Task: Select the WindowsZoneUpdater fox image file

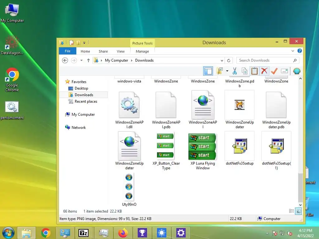Action: (240, 110)
